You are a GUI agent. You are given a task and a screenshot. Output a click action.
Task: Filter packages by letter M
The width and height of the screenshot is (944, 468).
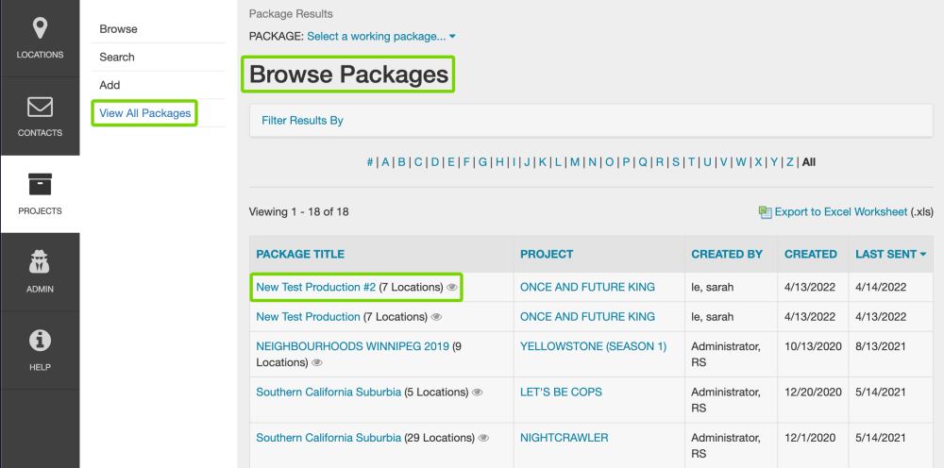575,162
